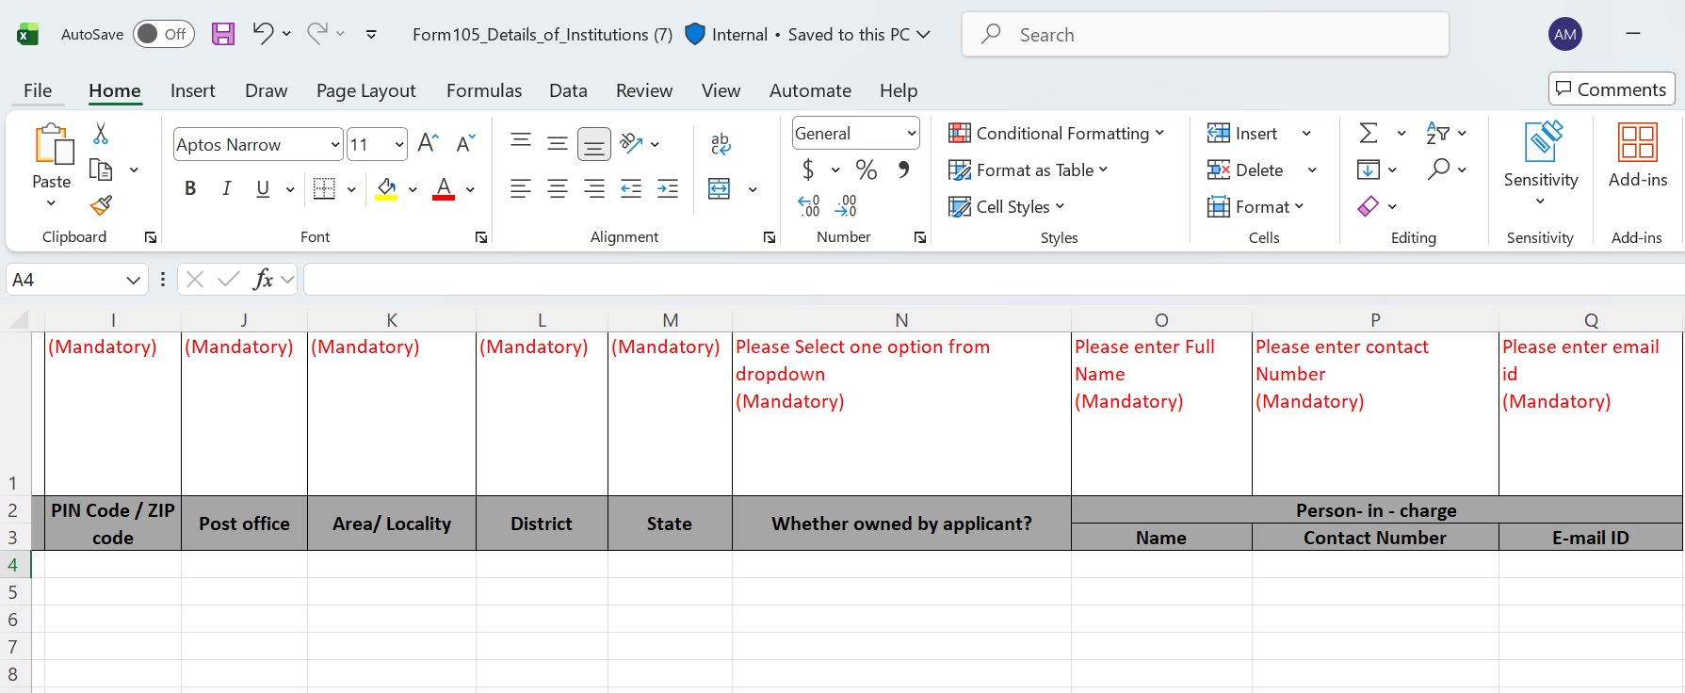This screenshot has width=1685, height=693.
Task: Open the Comments pane button
Action: click(x=1612, y=89)
